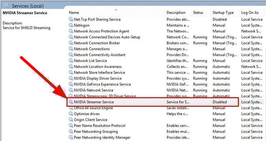This screenshot has height=141, width=266.
Task: Click the gear icon beside Net.Tcp Port Sharing Service
Action: [71, 19]
